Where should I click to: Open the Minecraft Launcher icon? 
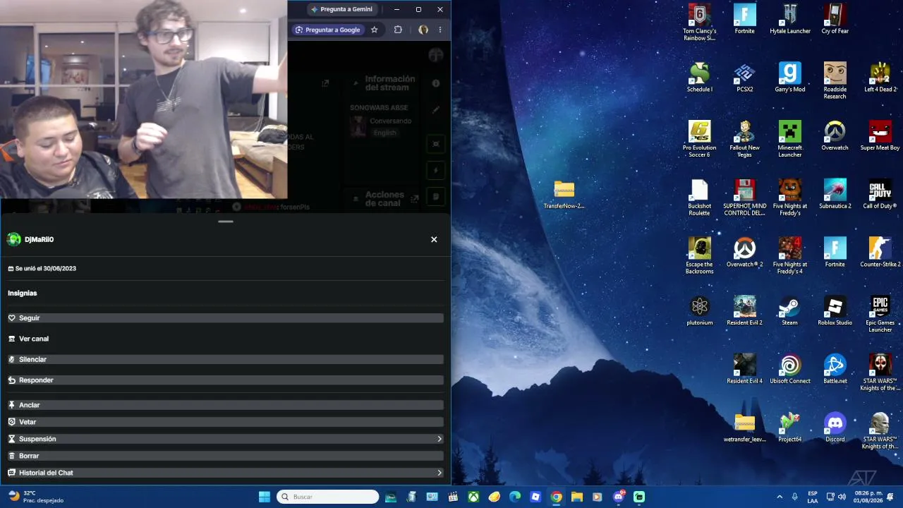click(789, 139)
